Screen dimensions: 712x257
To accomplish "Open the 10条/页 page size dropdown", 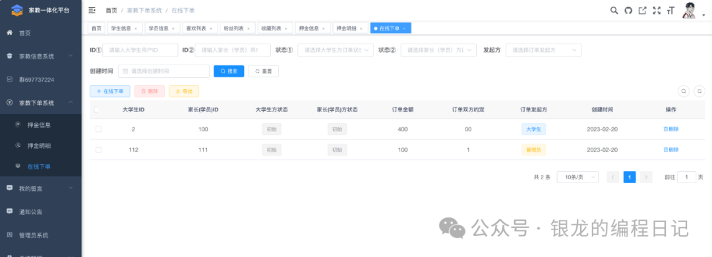I will [x=578, y=177].
